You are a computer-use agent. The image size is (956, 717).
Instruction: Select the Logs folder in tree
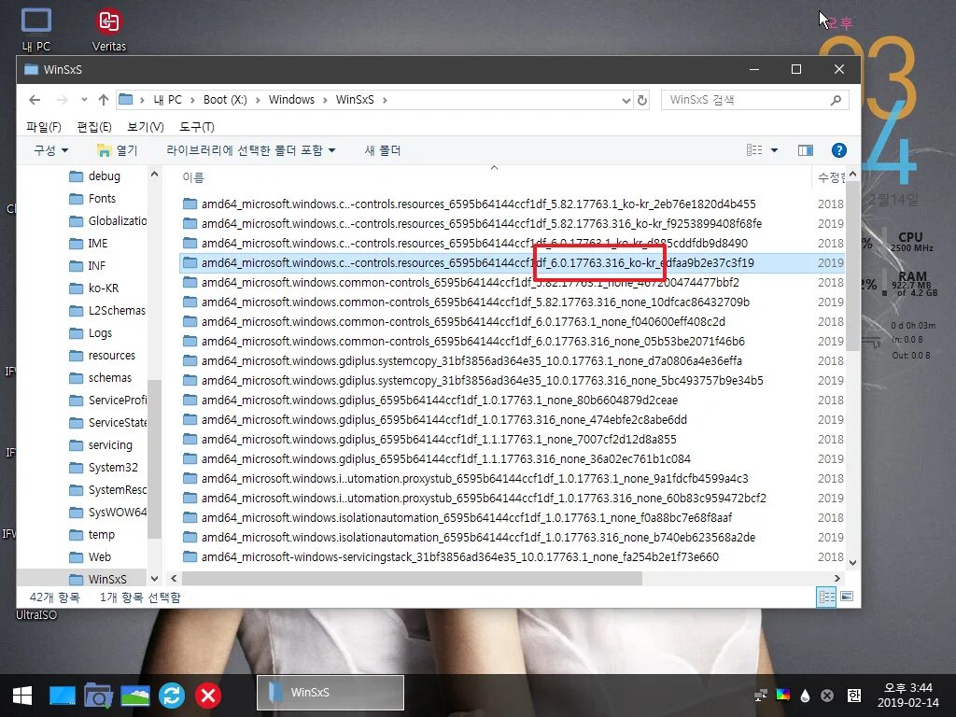tap(91, 333)
